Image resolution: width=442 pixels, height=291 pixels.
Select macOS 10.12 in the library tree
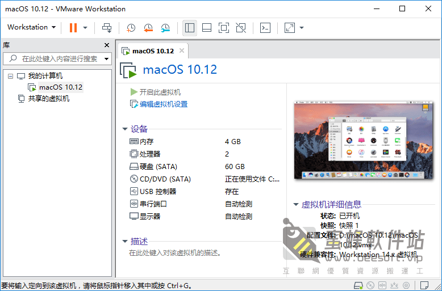point(61,87)
